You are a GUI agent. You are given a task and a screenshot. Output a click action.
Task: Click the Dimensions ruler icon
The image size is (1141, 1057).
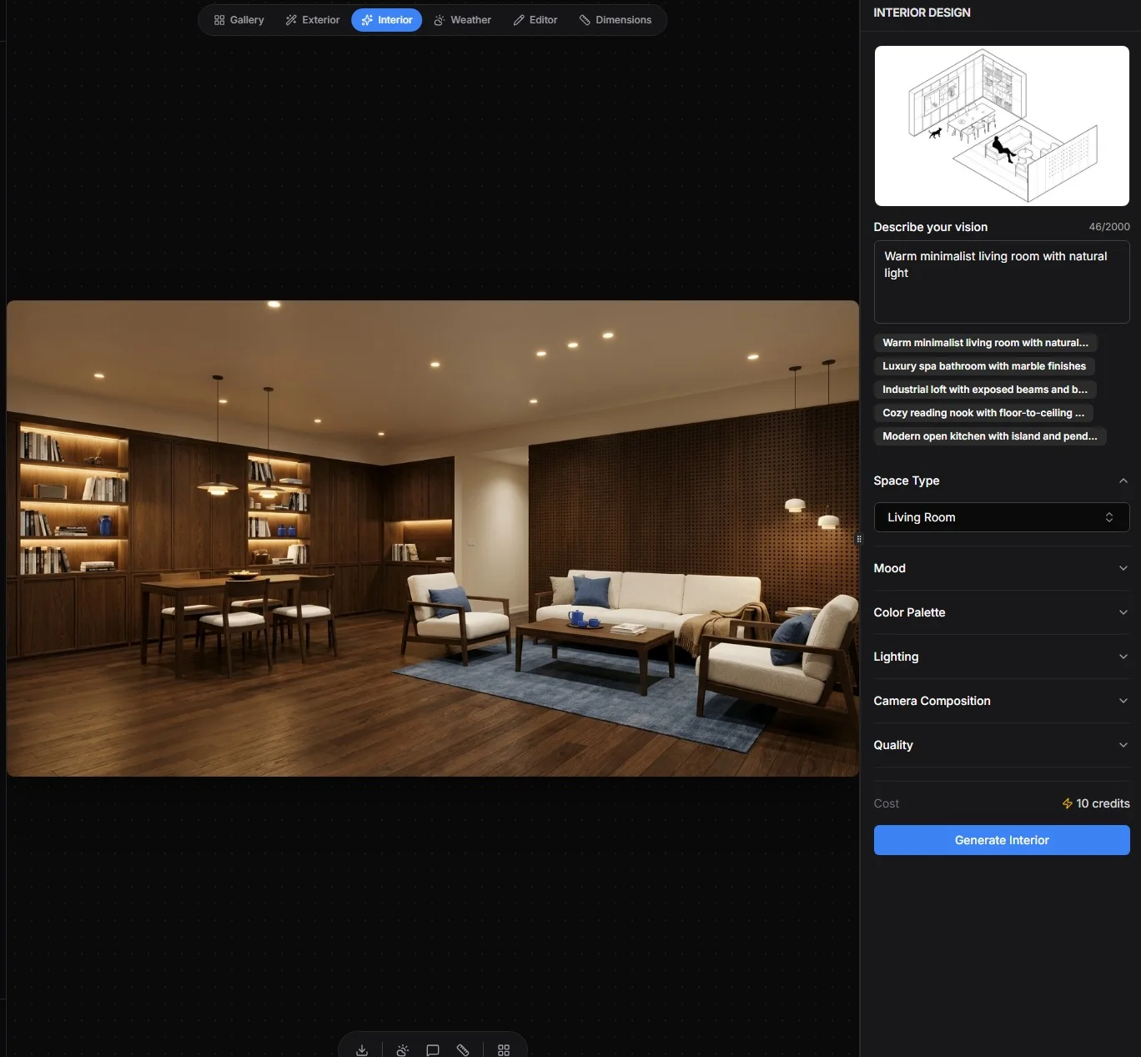(x=585, y=19)
